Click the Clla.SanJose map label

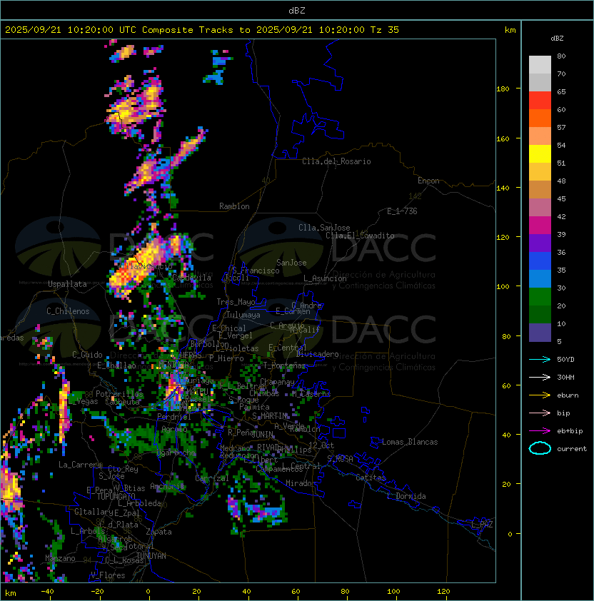coord(324,228)
